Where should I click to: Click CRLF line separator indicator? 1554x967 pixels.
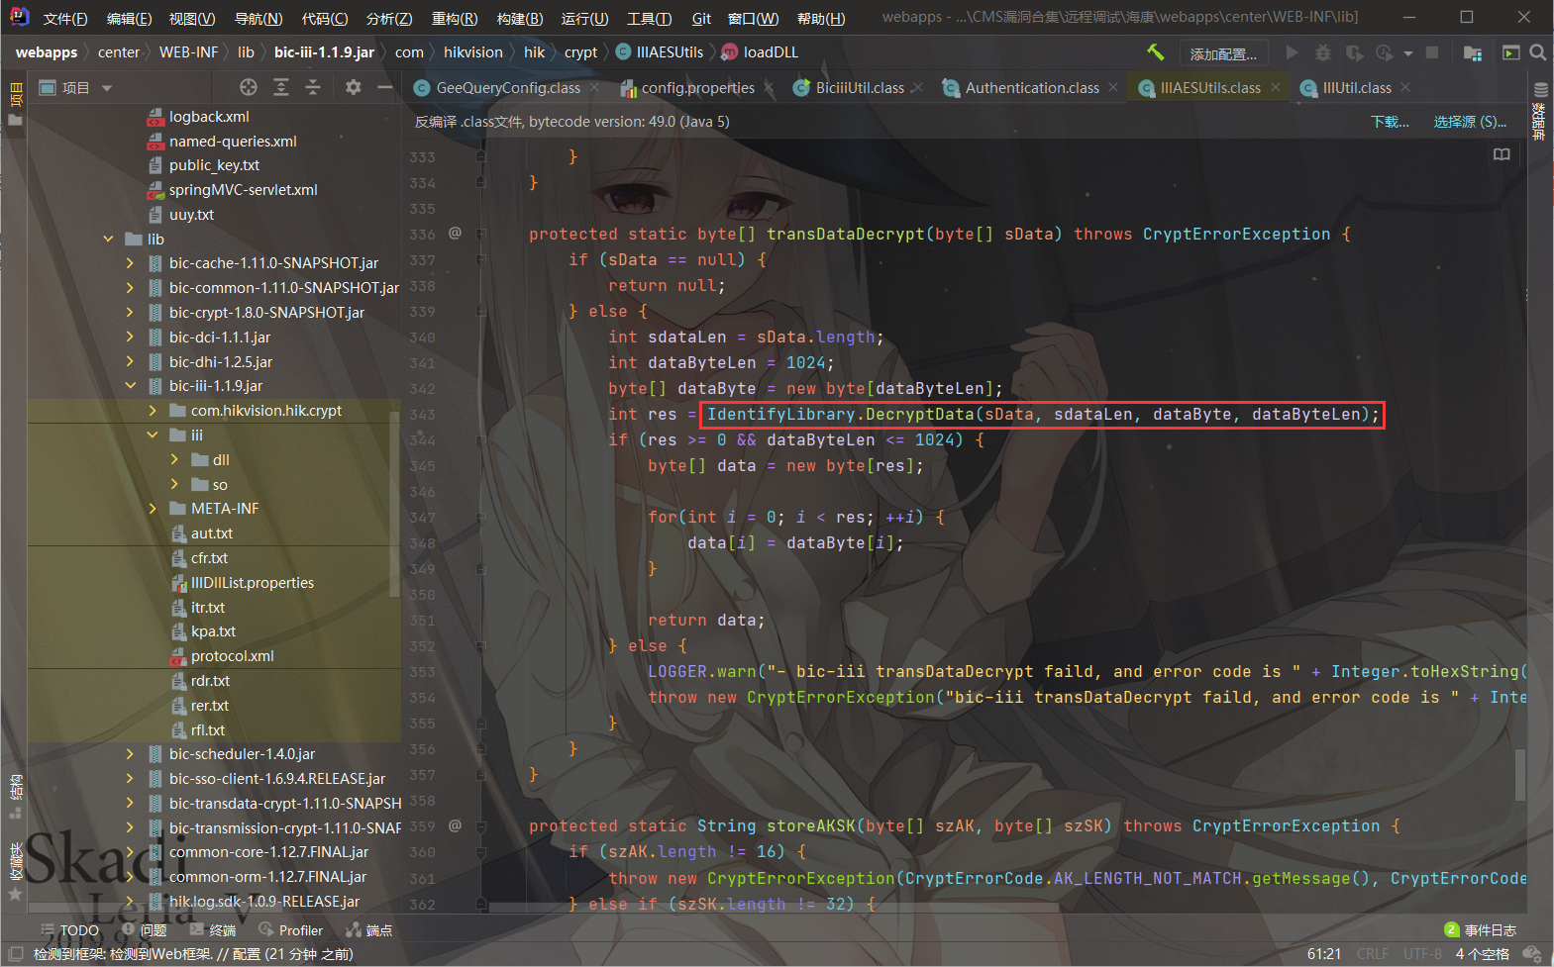(x=1373, y=954)
